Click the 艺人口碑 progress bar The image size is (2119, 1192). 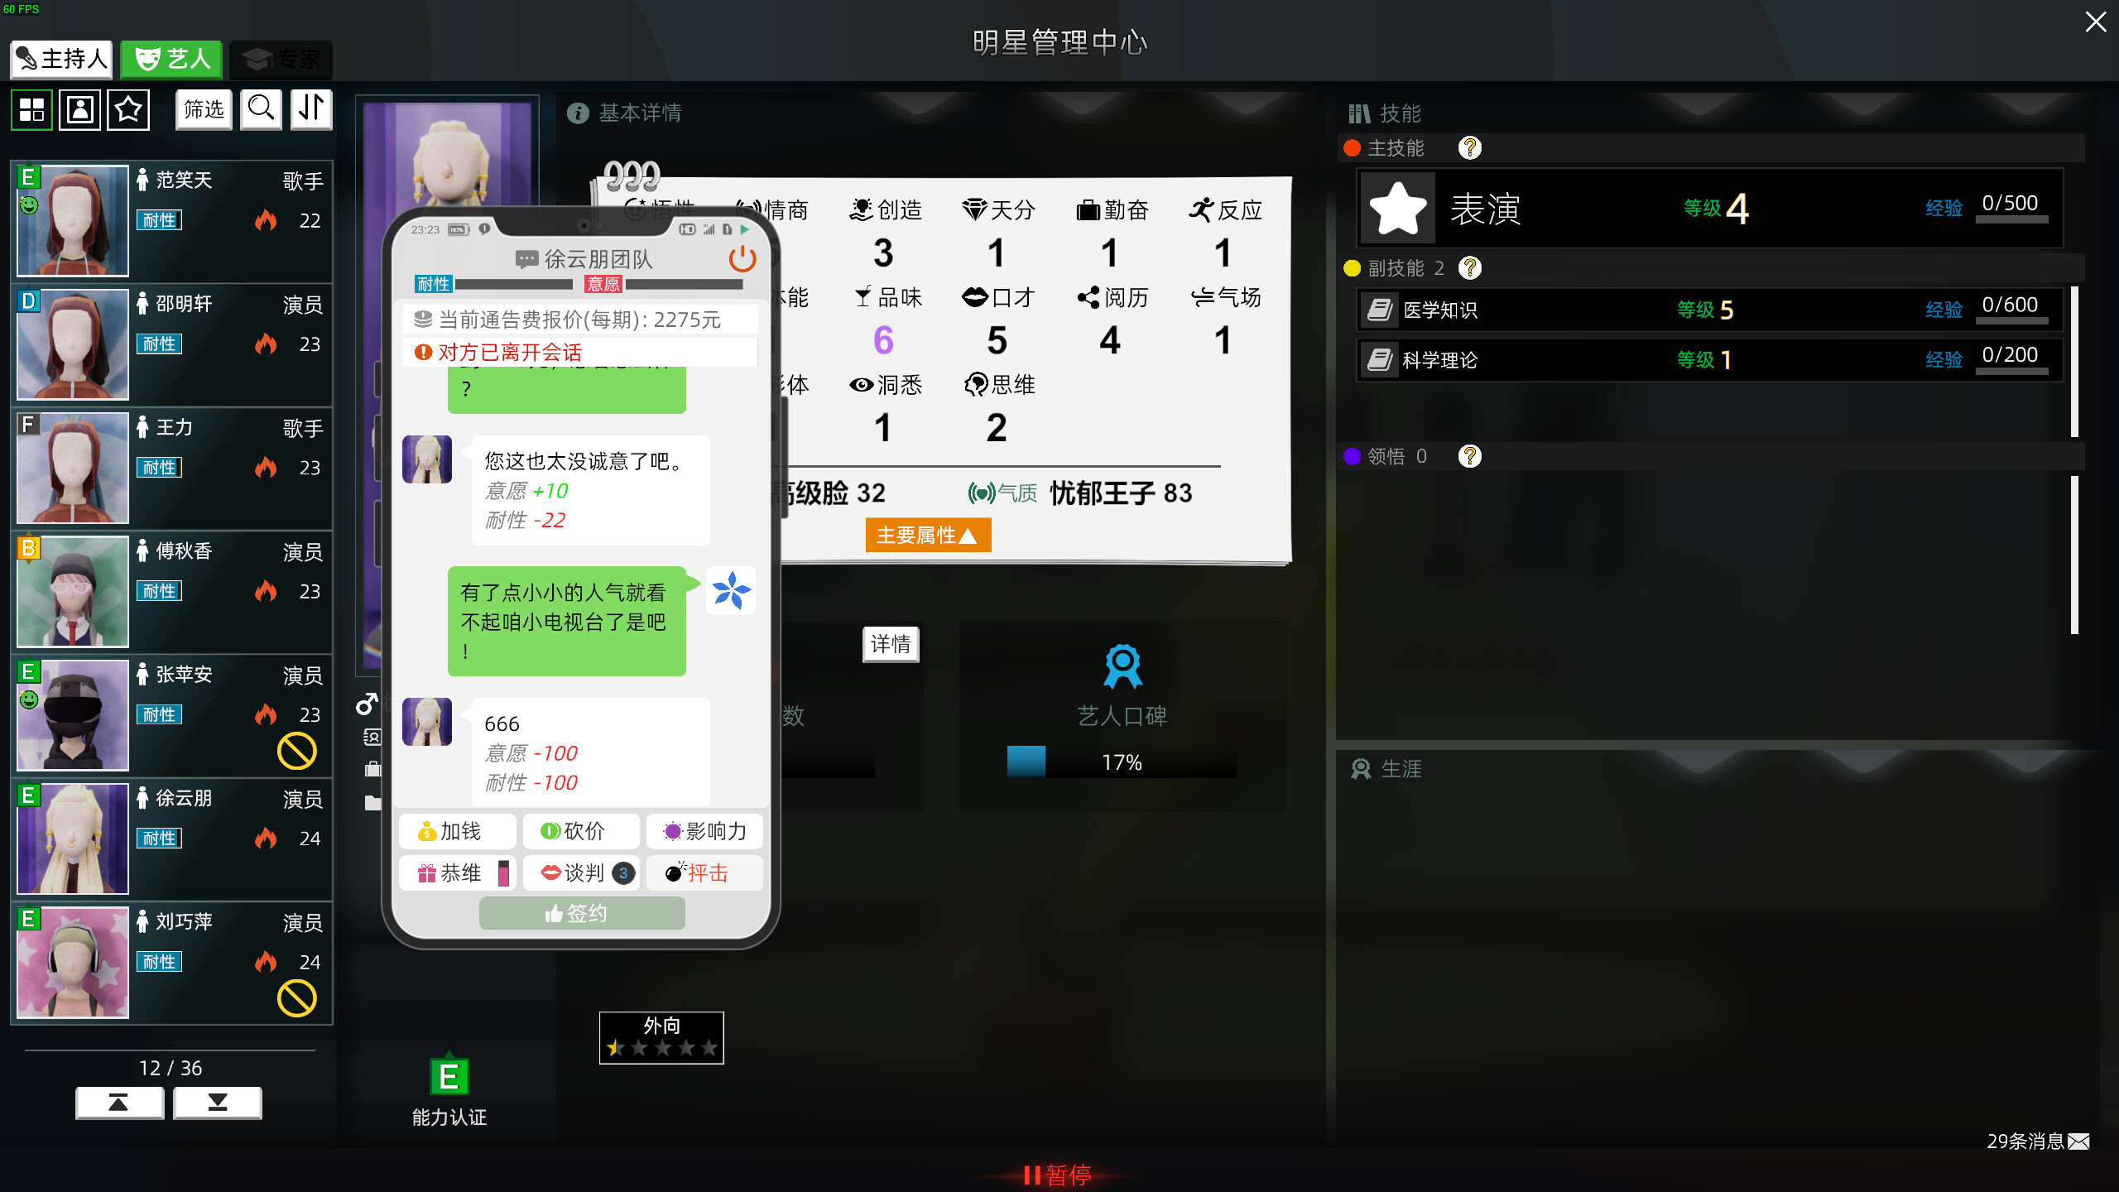[1122, 762]
